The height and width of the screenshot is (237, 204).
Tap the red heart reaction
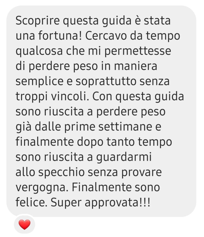(x=24, y=224)
